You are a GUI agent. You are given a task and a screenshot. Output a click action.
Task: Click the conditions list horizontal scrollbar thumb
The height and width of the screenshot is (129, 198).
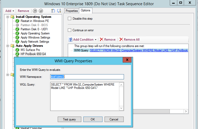click(x=151, y=111)
